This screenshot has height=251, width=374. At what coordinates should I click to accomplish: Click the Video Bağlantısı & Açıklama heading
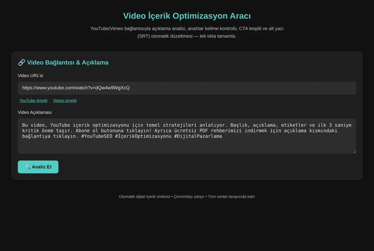coord(63,63)
